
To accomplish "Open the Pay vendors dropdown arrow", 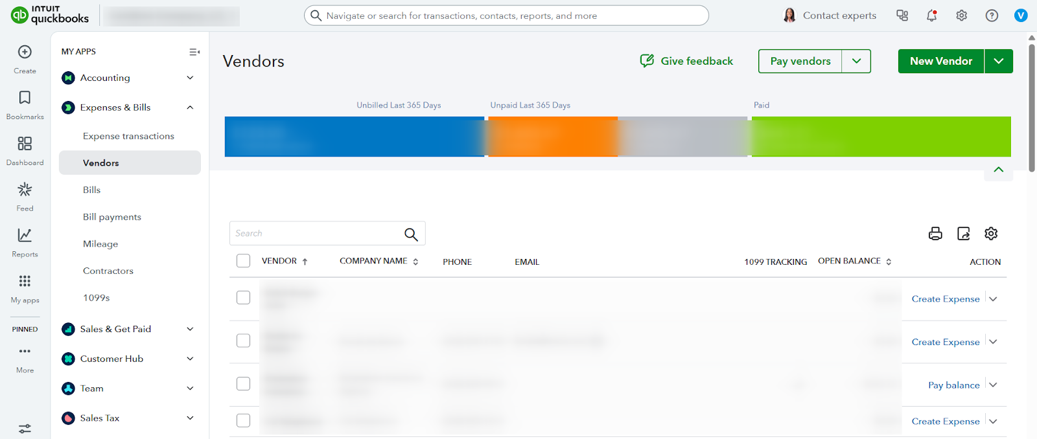I will pos(856,62).
